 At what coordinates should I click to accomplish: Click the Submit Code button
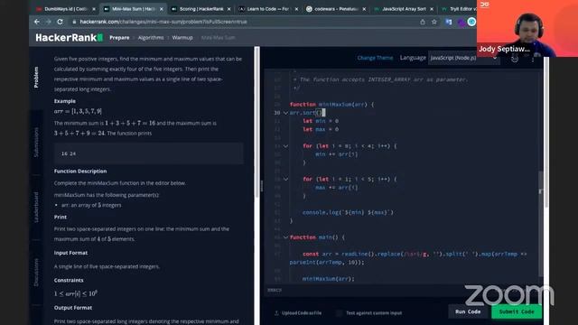pos(517,311)
